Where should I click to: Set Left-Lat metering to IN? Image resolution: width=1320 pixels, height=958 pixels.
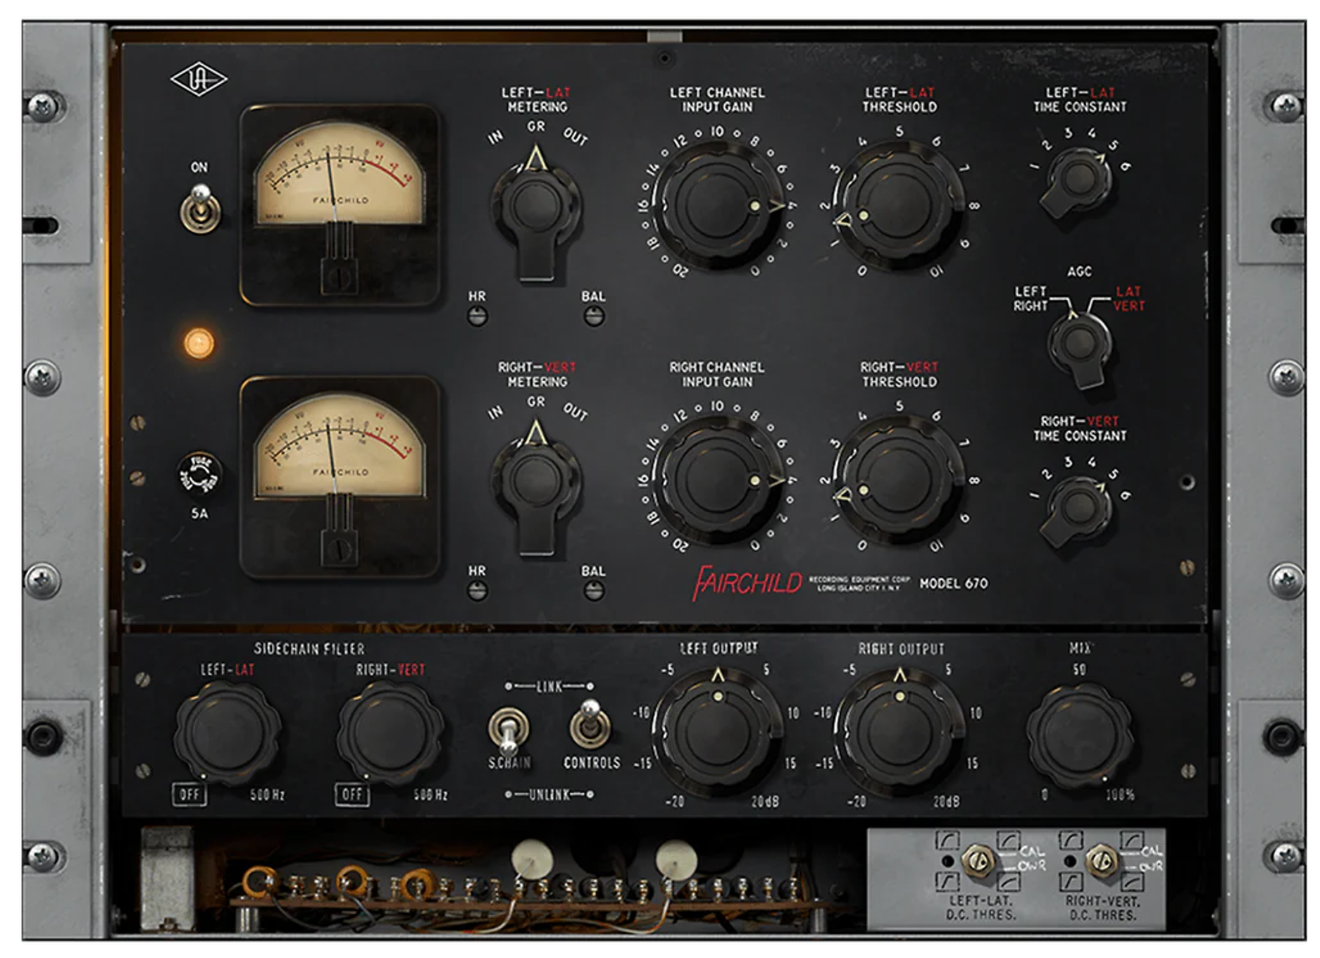(x=496, y=137)
